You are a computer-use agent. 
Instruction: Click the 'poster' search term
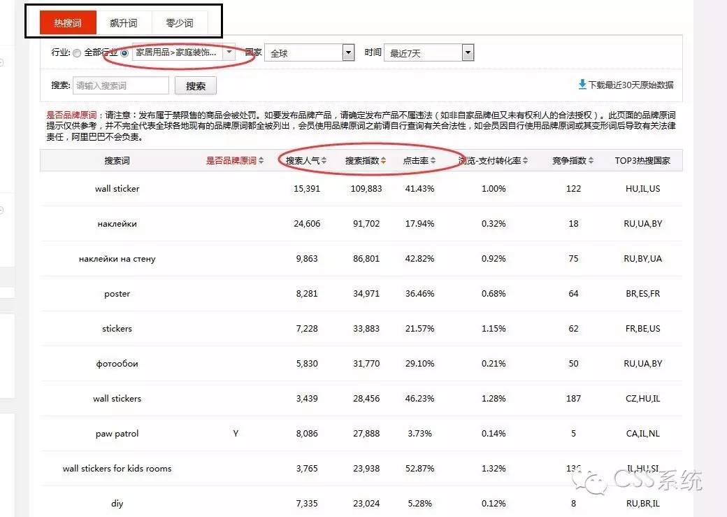click(117, 294)
